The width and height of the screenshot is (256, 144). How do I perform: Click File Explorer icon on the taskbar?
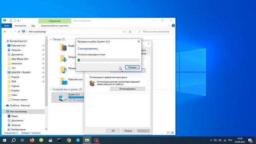click(x=87, y=140)
